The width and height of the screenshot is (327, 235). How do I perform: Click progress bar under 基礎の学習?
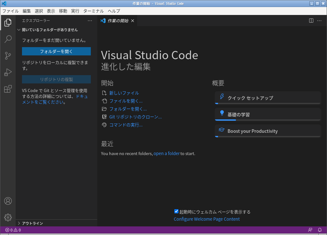(268, 120)
